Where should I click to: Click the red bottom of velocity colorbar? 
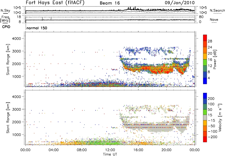coord(205,139)
